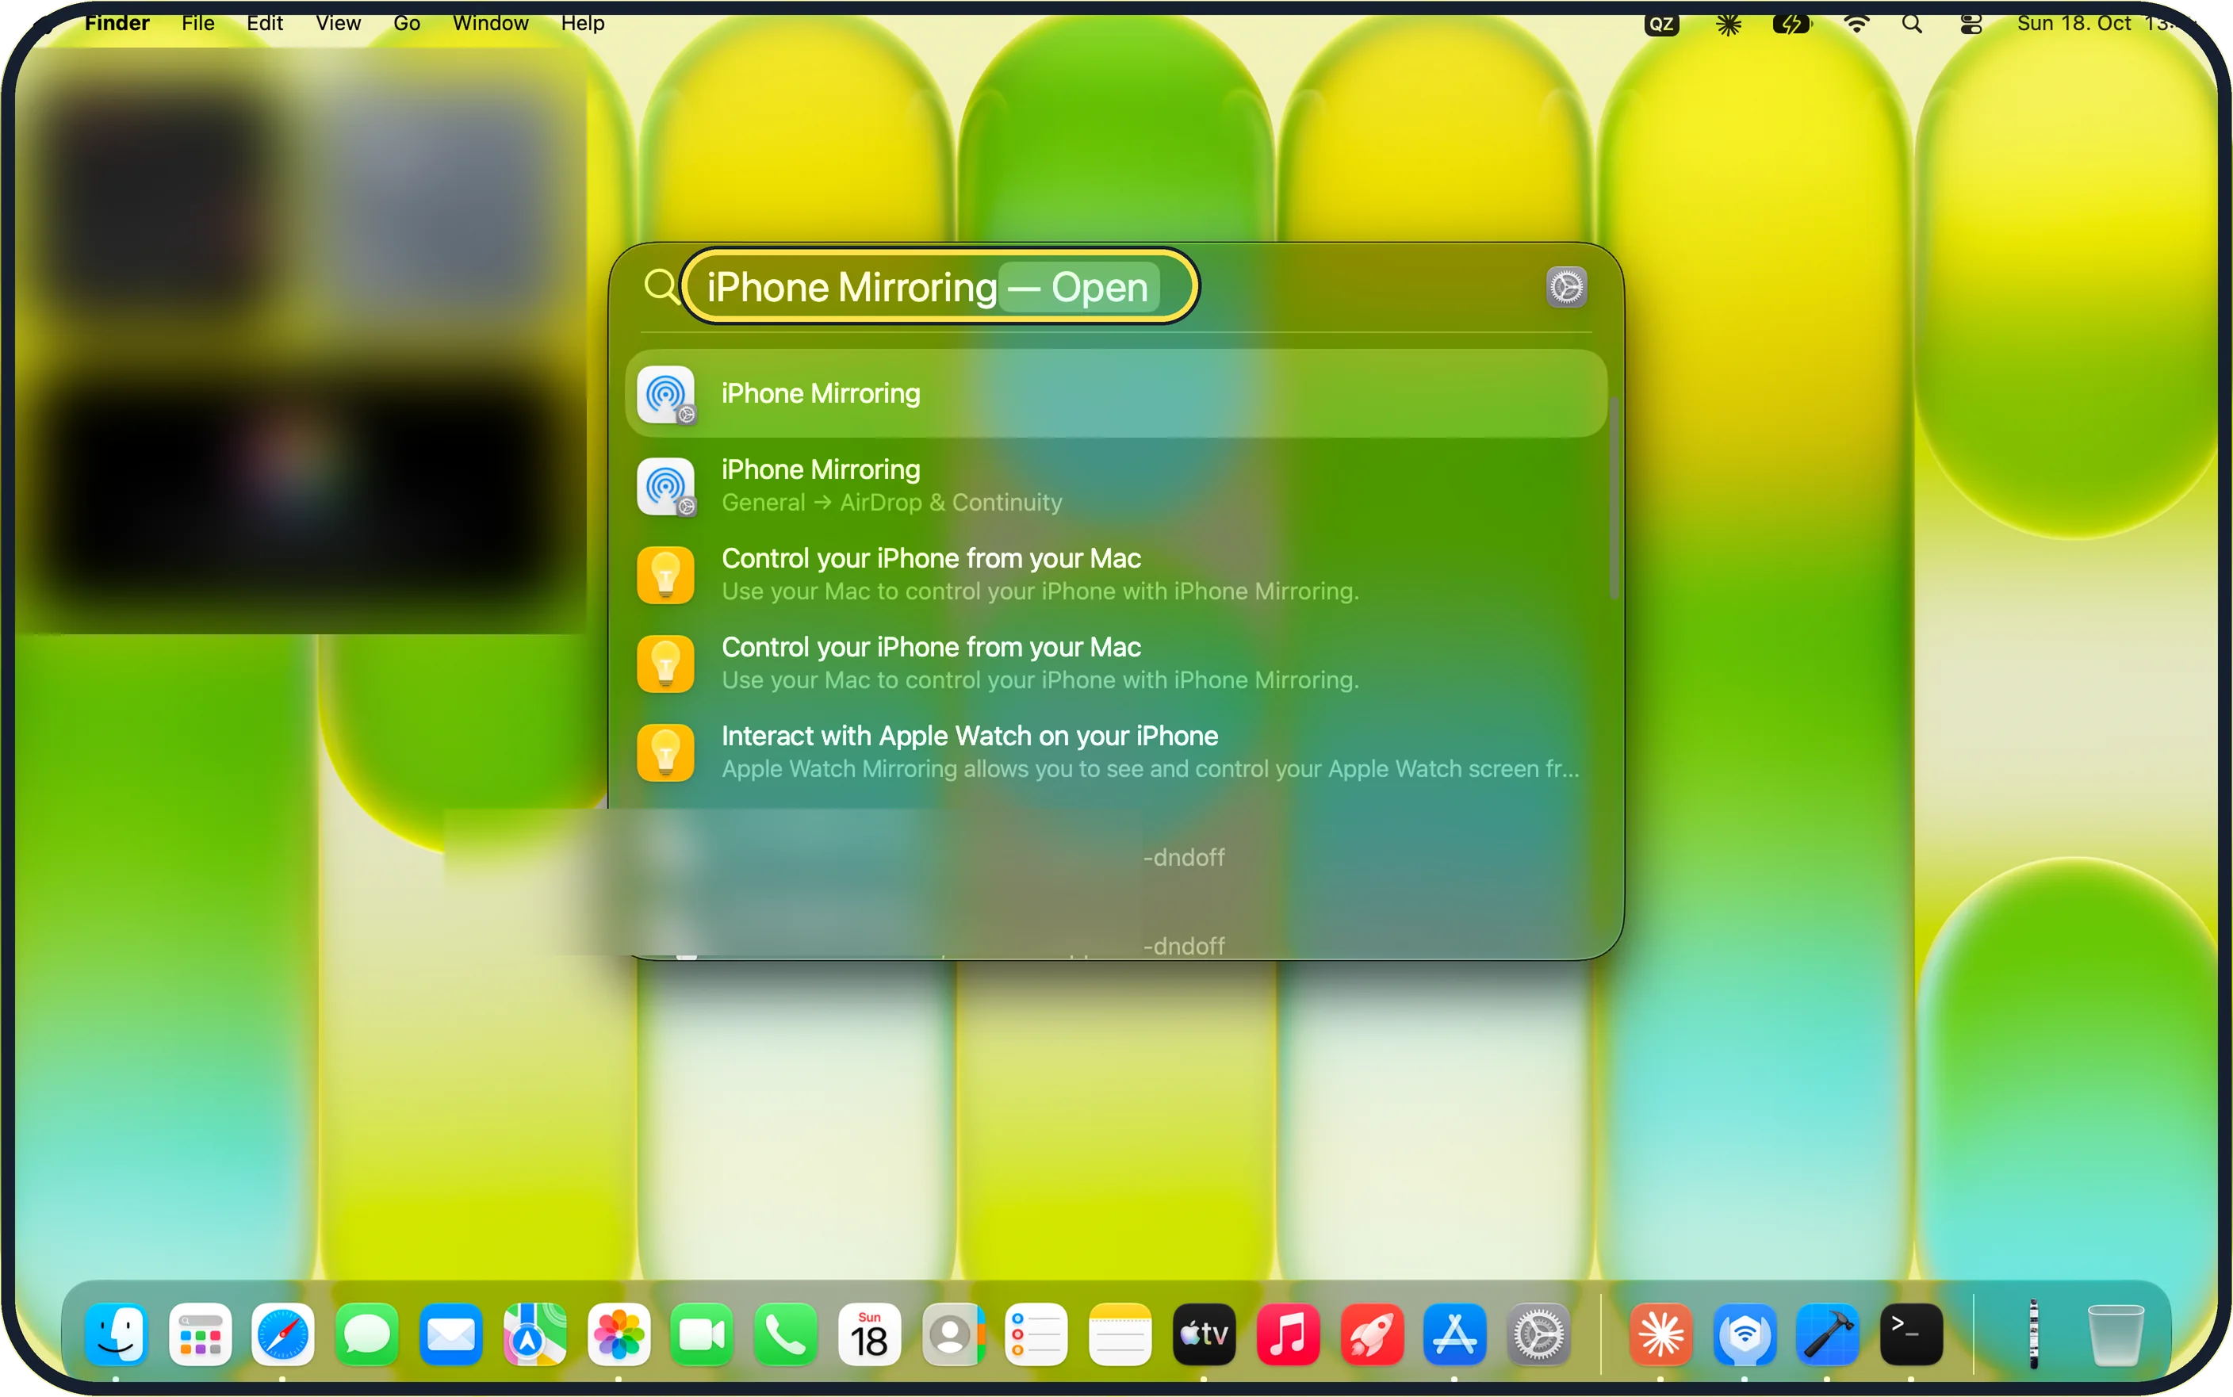
Task: Click the date Sun 18. Oct in menu bar
Action: (x=2073, y=23)
